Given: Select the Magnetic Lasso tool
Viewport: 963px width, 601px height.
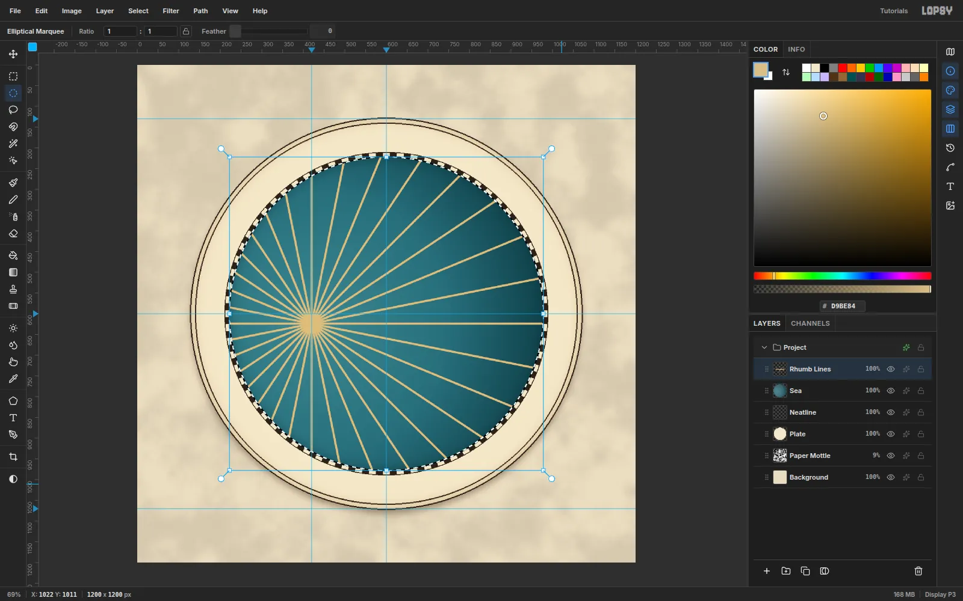Looking at the screenshot, I should (13, 127).
